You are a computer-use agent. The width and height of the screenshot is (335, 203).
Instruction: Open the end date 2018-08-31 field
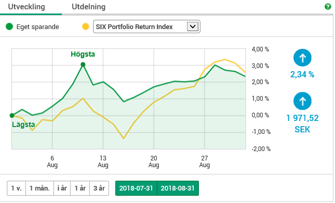[x=178, y=188]
